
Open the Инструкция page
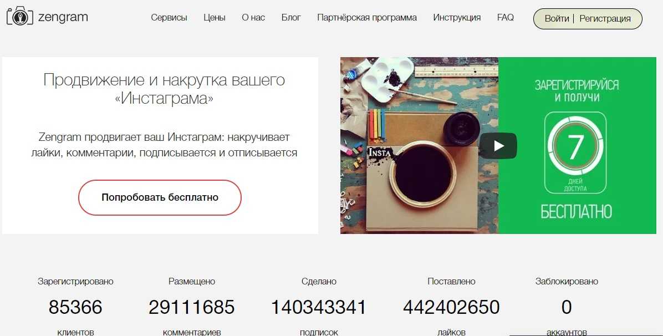coord(457,18)
